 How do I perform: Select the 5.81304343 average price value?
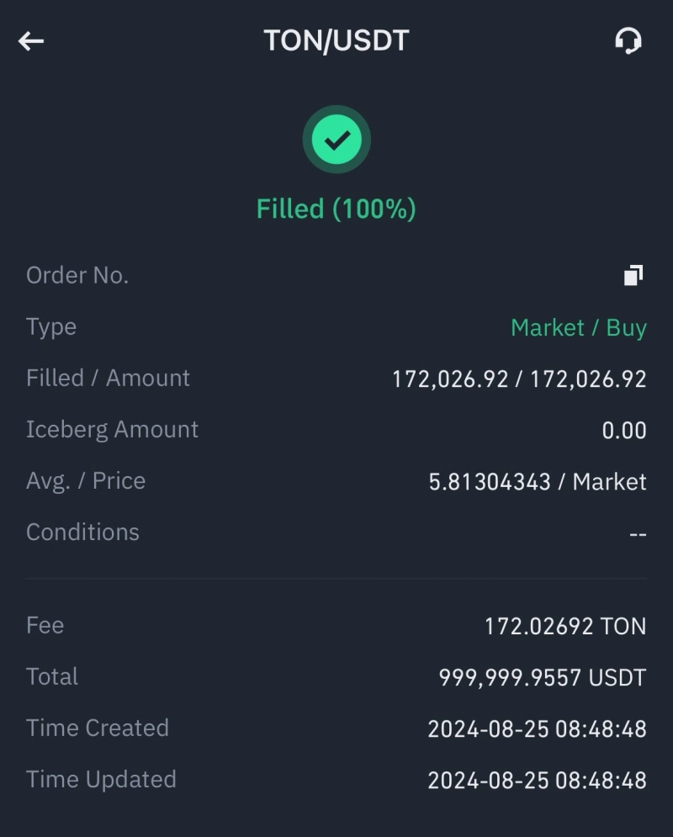click(x=490, y=482)
